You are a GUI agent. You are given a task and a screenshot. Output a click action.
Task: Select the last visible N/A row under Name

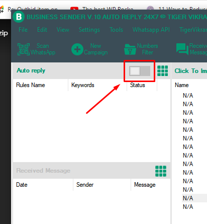(x=188, y=207)
